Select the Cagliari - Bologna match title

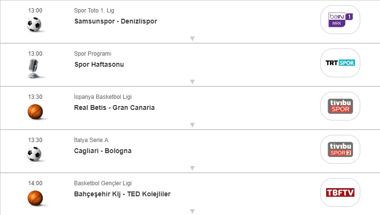pyautogui.click(x=103, y=151)
